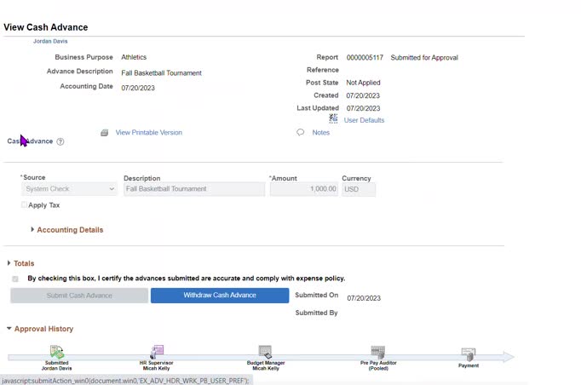581x385 pixels.
Task: Click the Pre Pay Auditor stage icon
Action: click(377, 352)
